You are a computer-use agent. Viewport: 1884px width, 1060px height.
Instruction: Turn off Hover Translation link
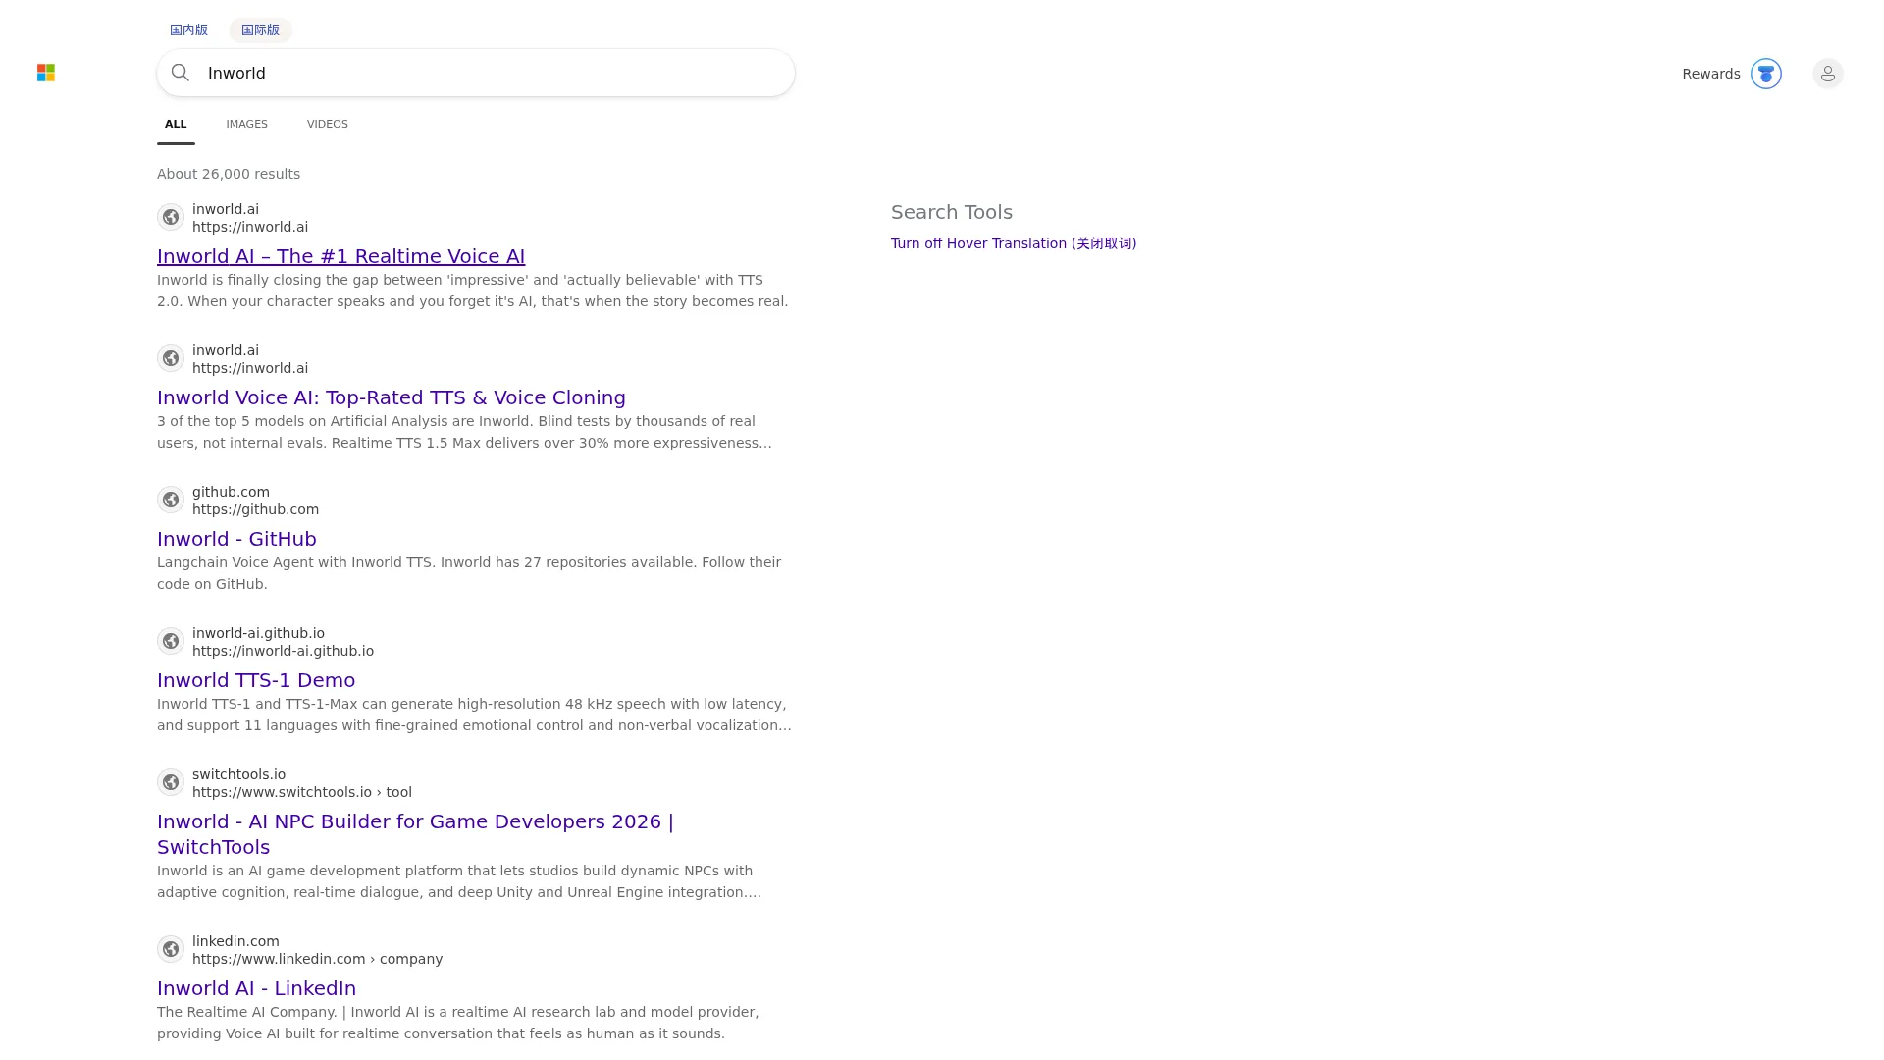click(1014, 243)
